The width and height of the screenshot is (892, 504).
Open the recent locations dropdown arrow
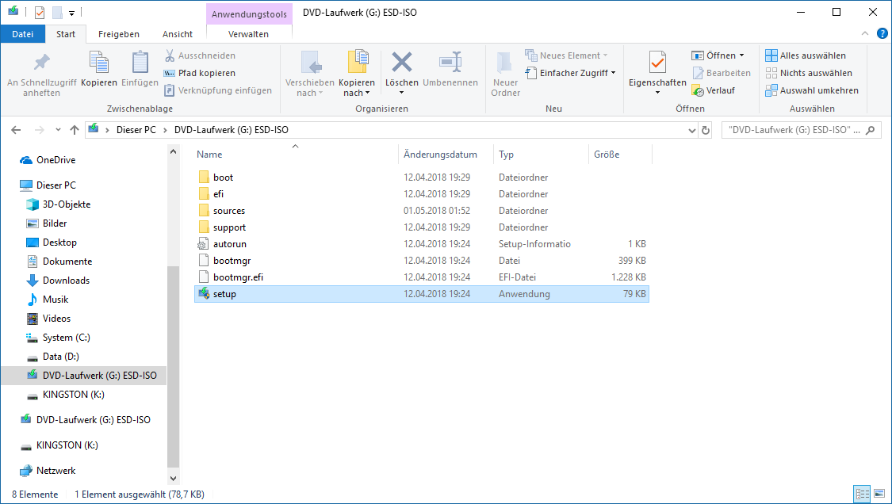point(58,130)
